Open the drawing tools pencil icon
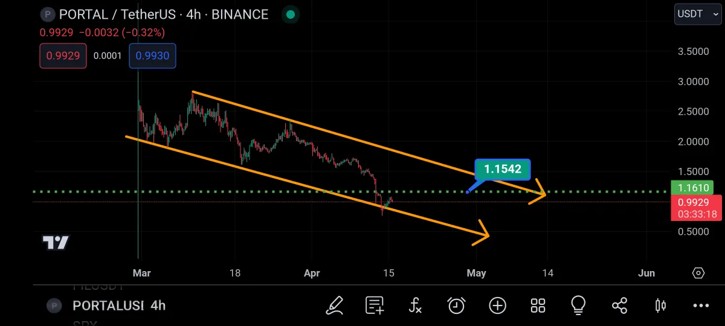 click(x=335, y=305)
